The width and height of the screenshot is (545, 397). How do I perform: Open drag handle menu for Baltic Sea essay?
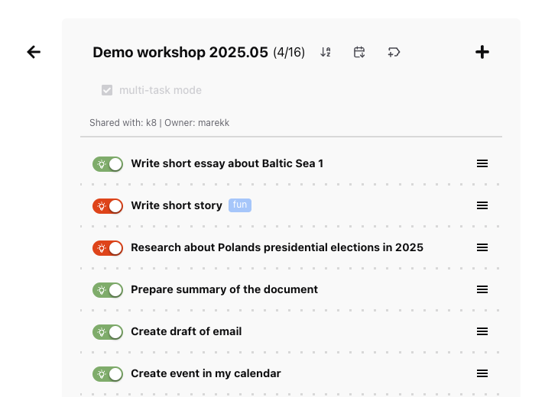pyautogui.click(x=482, y=163)
